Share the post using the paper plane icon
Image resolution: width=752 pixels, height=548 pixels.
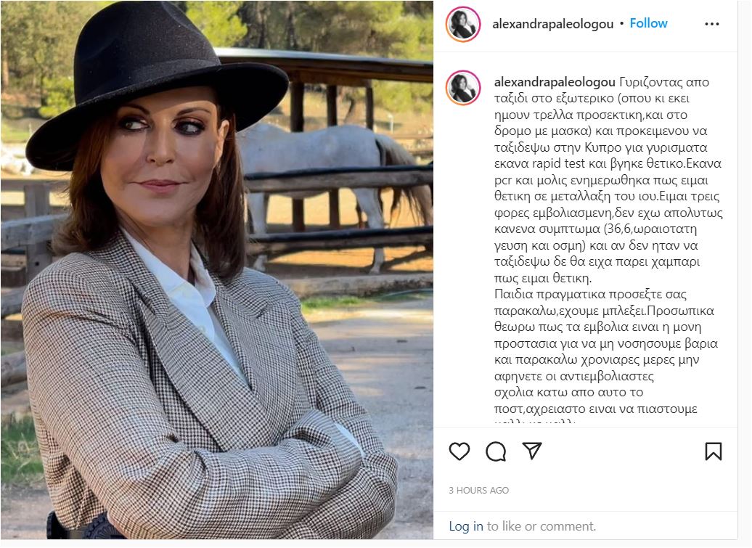tap(532, 451)
